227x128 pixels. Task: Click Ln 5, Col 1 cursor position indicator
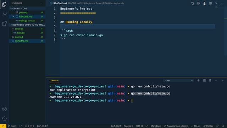tap(116, 126)
